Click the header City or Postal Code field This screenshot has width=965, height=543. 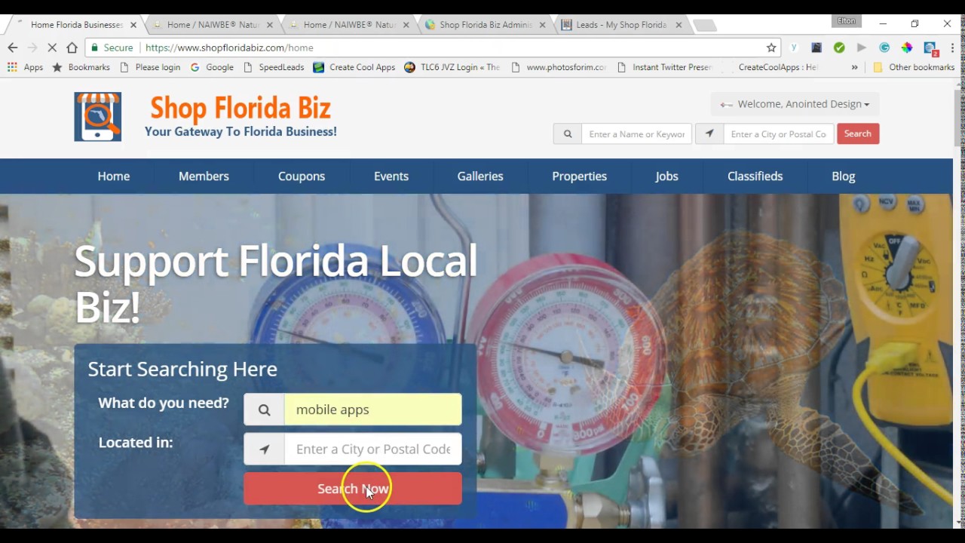(779, 133)
